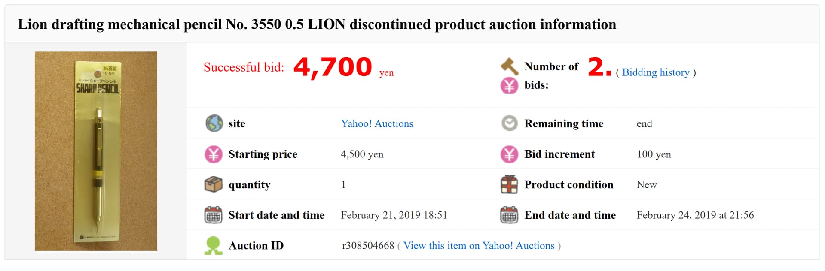Click the green person icon beside Auction ID

214,246
